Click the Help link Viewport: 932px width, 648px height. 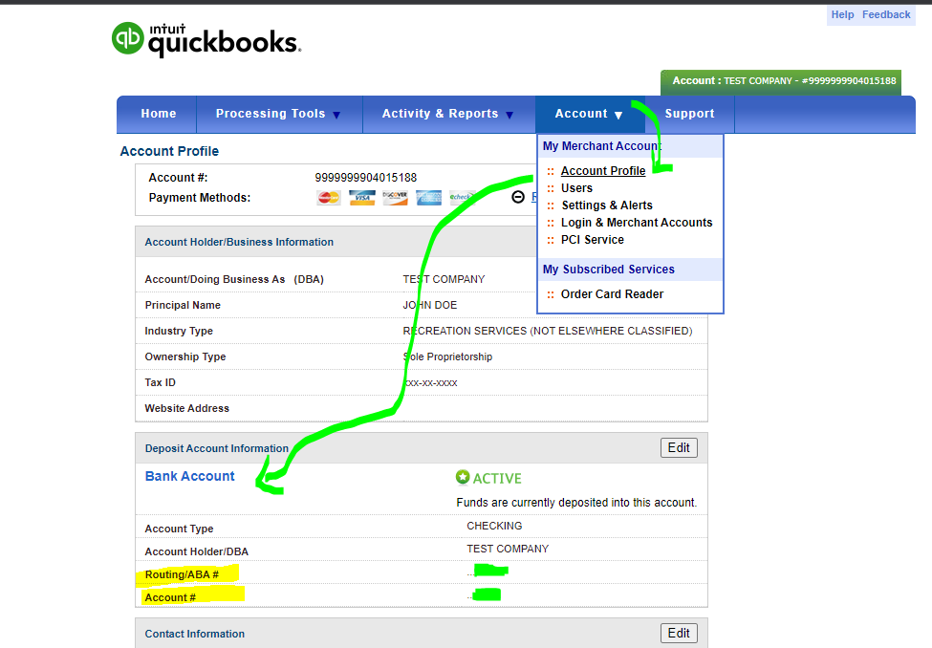[842, 14]
